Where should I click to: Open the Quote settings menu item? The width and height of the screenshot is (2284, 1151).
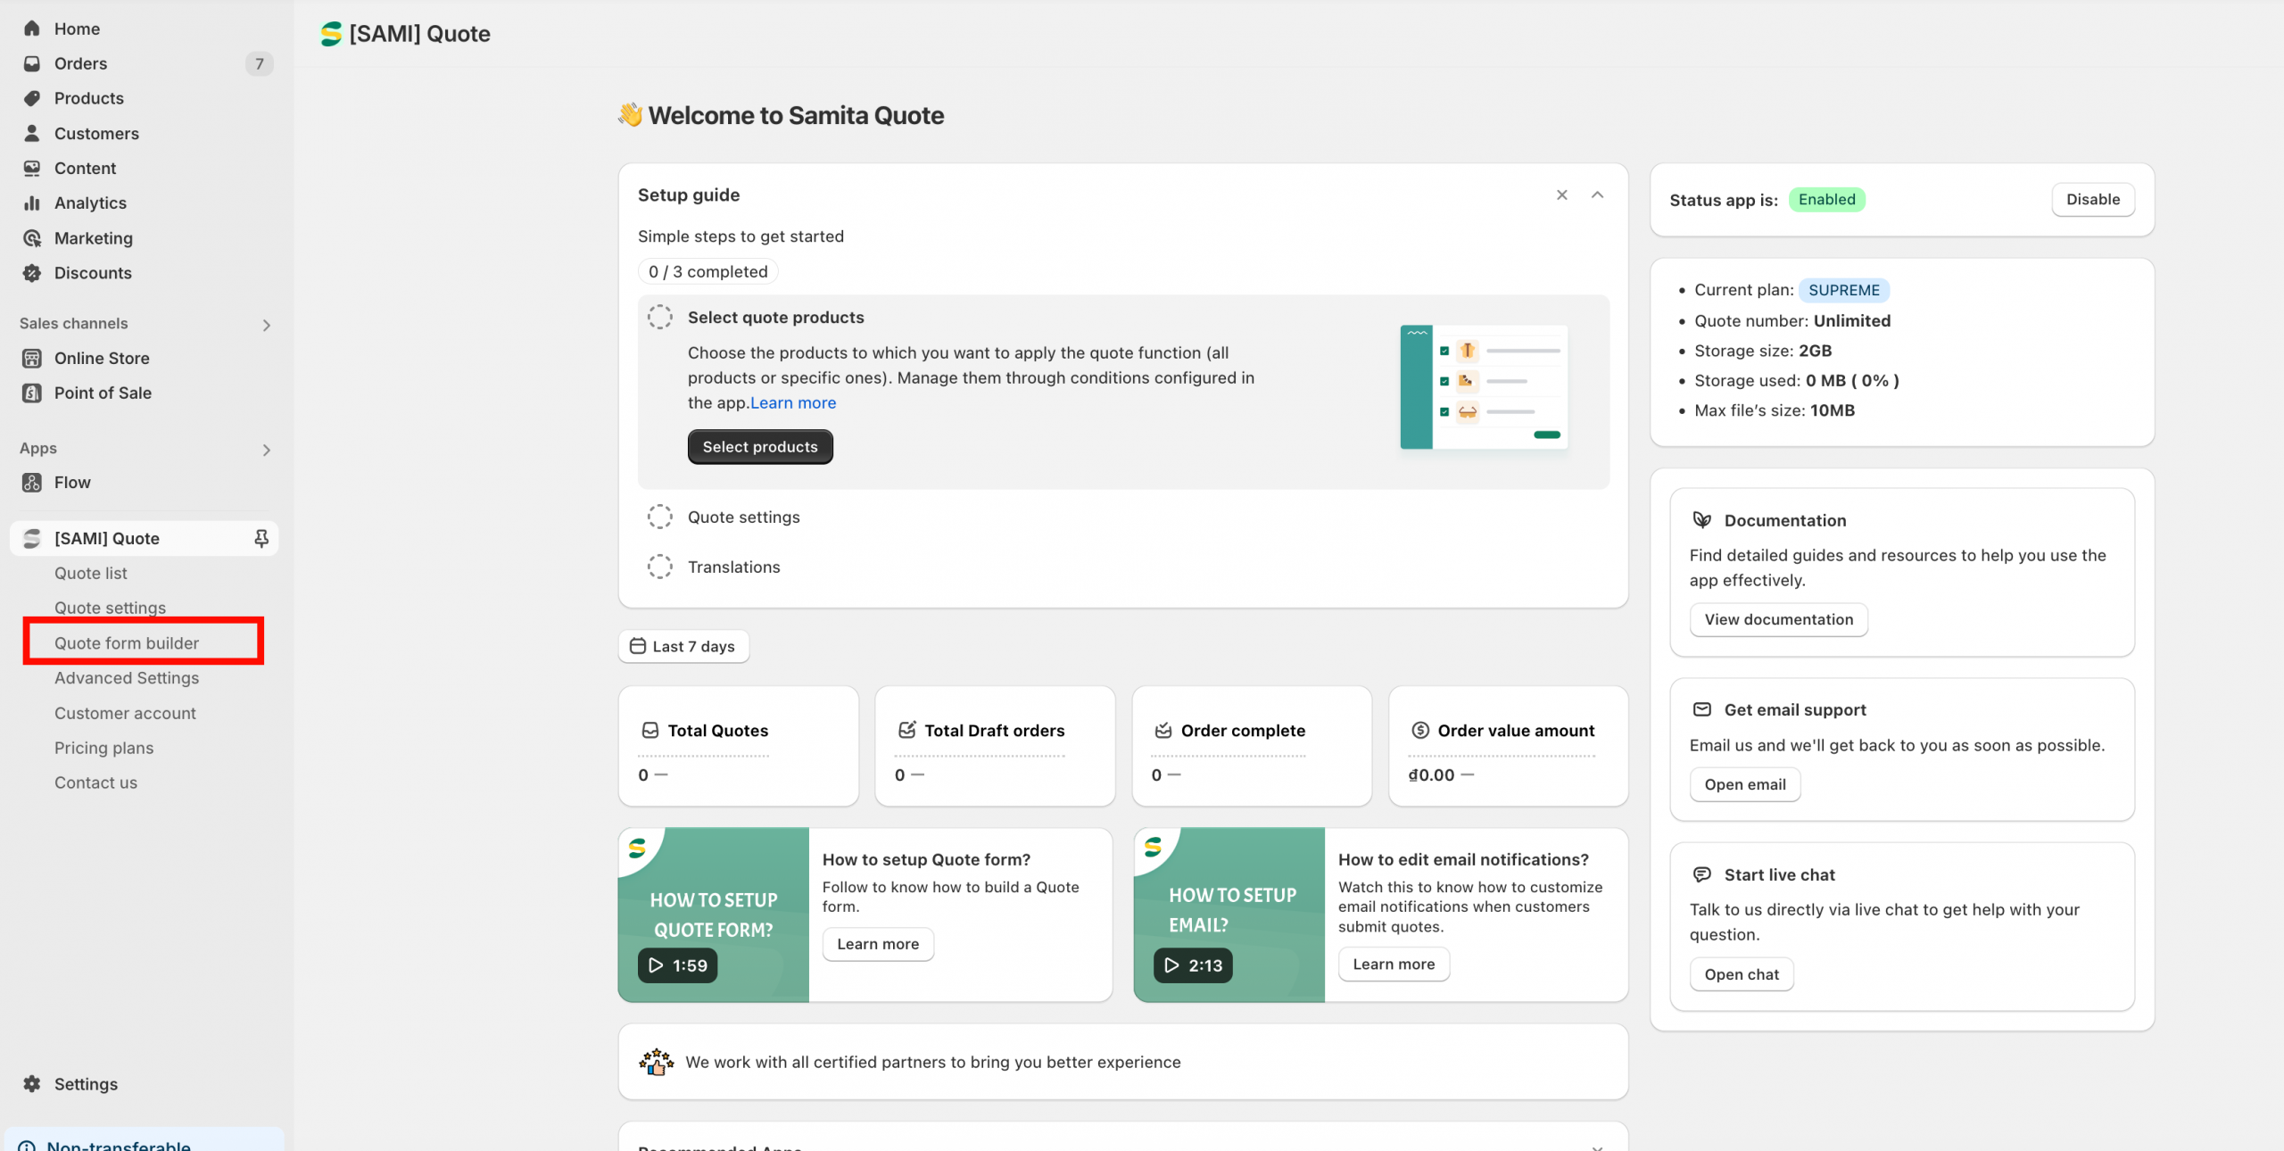(110, 608)
